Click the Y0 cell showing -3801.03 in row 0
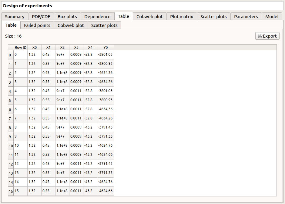 105,55
